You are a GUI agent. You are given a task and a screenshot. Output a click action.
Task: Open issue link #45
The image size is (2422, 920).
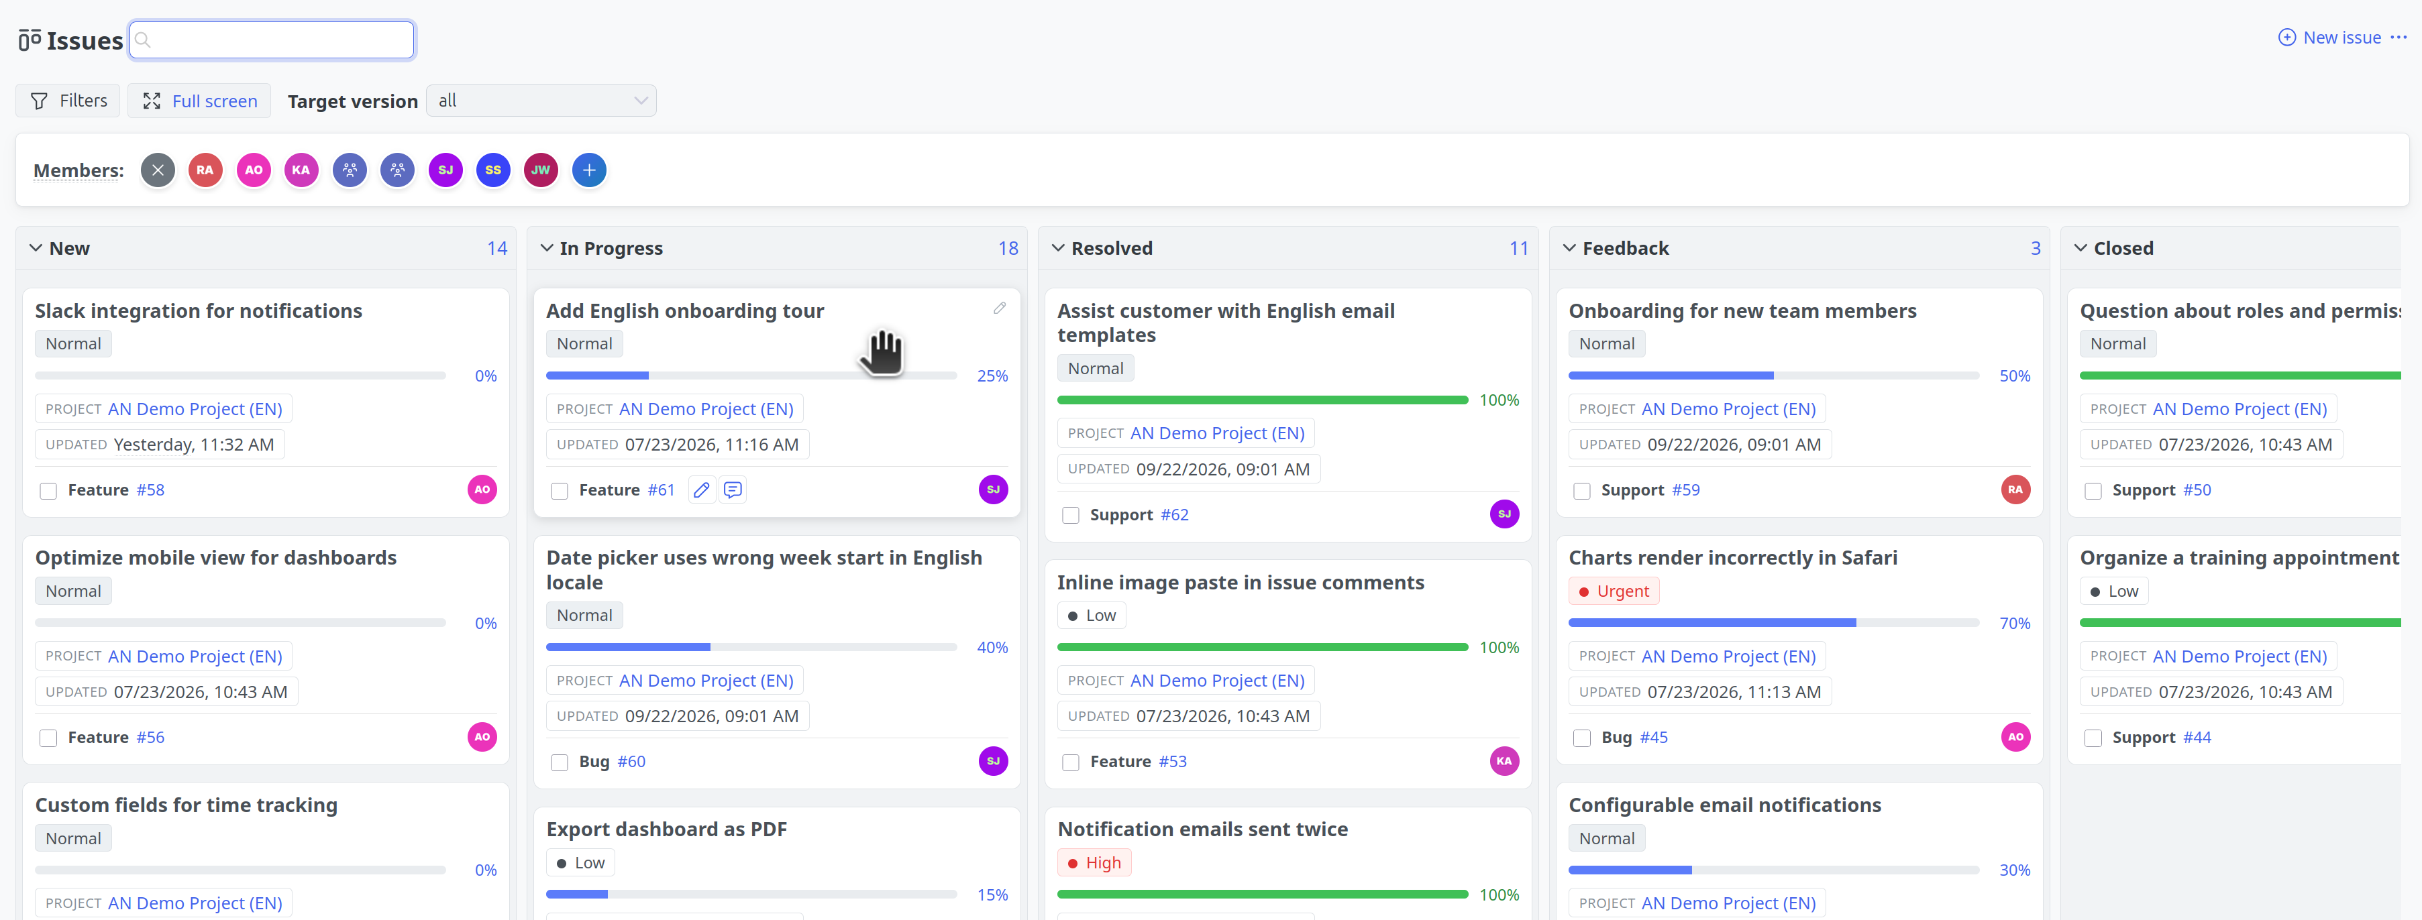click(1654, 737)
